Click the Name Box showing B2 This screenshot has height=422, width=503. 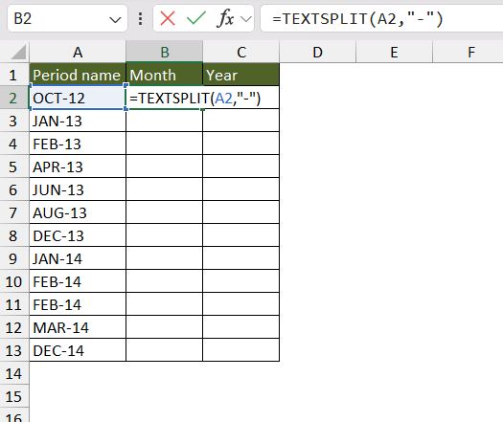pyautogui.click(x=67, y=18)
